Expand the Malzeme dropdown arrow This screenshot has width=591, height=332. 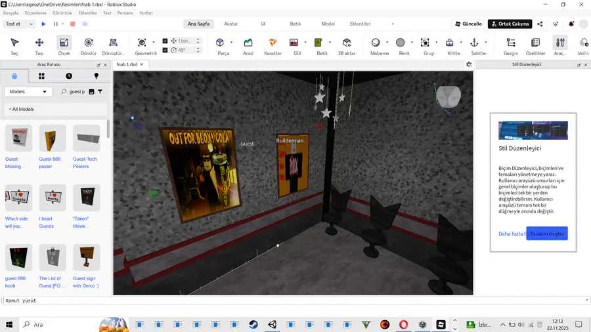tap(387, 42)
